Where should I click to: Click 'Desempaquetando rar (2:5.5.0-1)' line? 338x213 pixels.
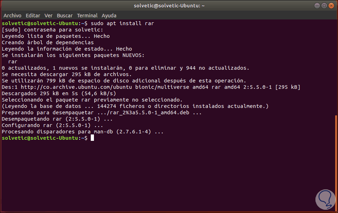(x=57, y=119)
